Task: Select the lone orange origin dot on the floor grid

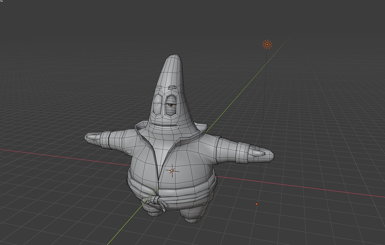Action: coord(256,204)
